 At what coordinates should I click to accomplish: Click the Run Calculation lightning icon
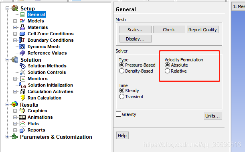(23, 98)
